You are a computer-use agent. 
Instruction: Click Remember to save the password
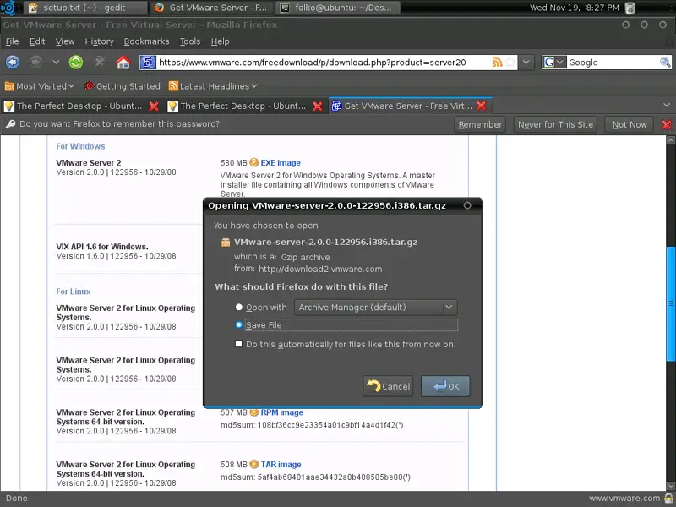pos(480,124)
